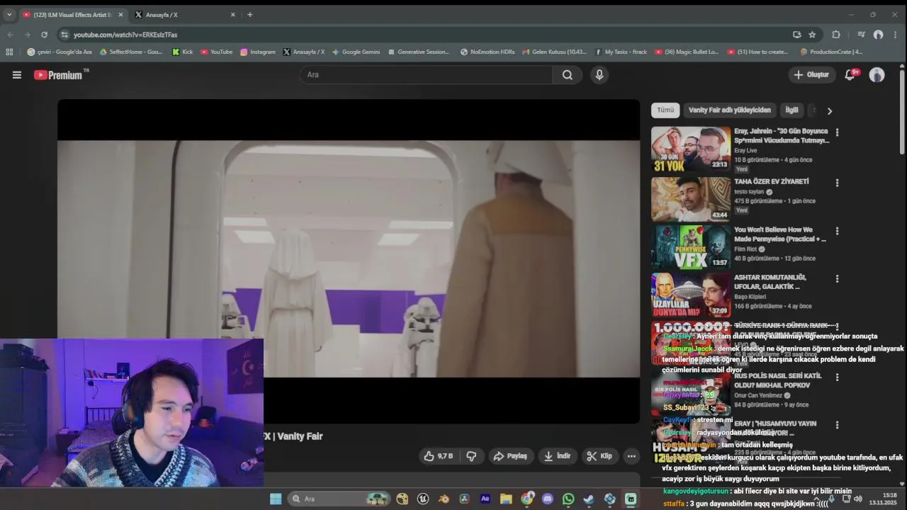907x510 pixels.
Task: Create a clip with Klip button
Action: pos(599,456)
